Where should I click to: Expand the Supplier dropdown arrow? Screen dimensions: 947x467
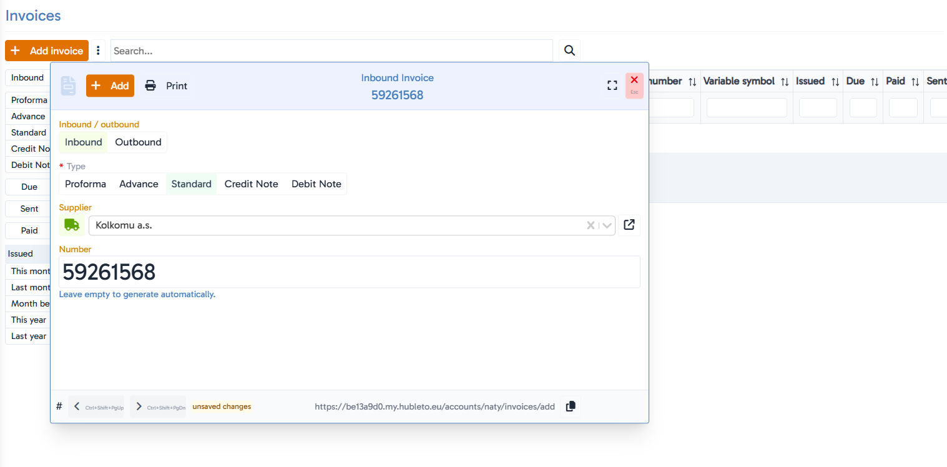pyautogui.click(x=607, y=225)
